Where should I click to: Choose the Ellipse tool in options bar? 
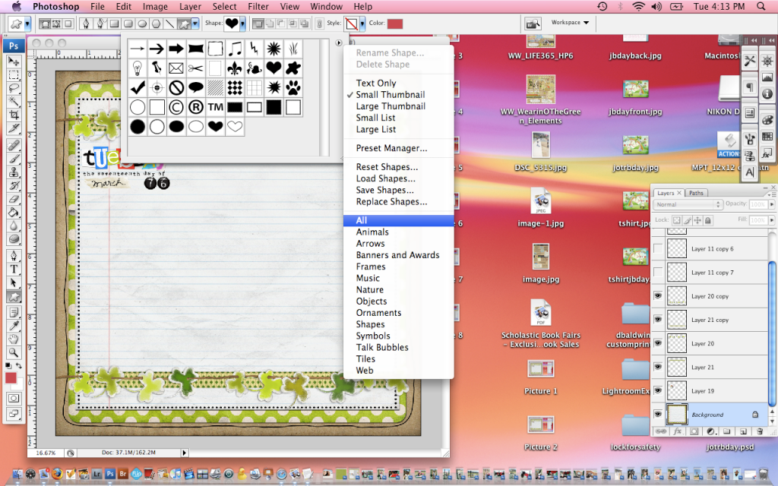pyautogui.click(x=142, y=24)
